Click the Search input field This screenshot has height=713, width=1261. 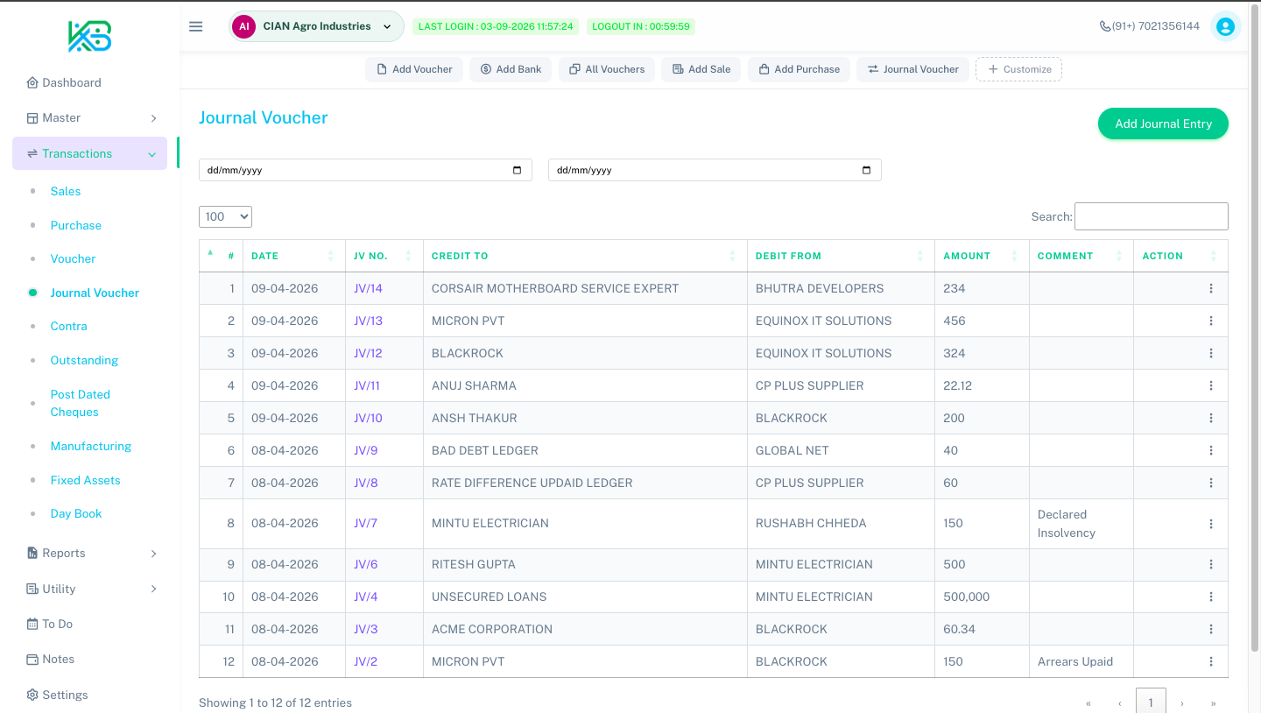tap(1151, 216)
